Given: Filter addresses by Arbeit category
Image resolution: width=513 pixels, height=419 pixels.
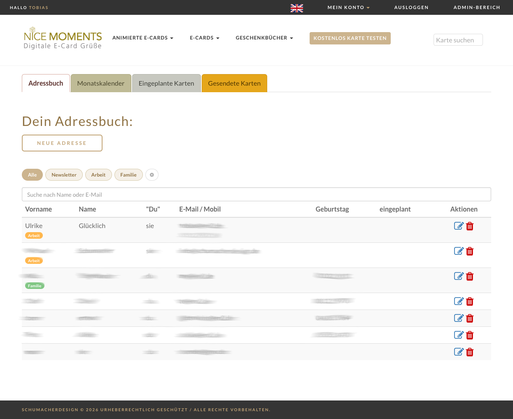Looking at the screenshot, I should [x=98, y=175].
